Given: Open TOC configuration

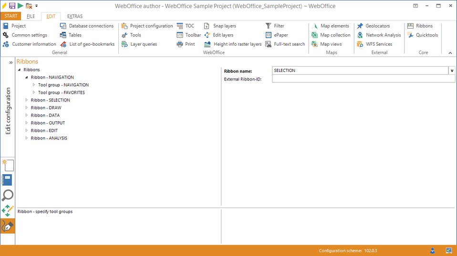Looking at the screenshot, I should pyautogui.click(x=186, y=26).
